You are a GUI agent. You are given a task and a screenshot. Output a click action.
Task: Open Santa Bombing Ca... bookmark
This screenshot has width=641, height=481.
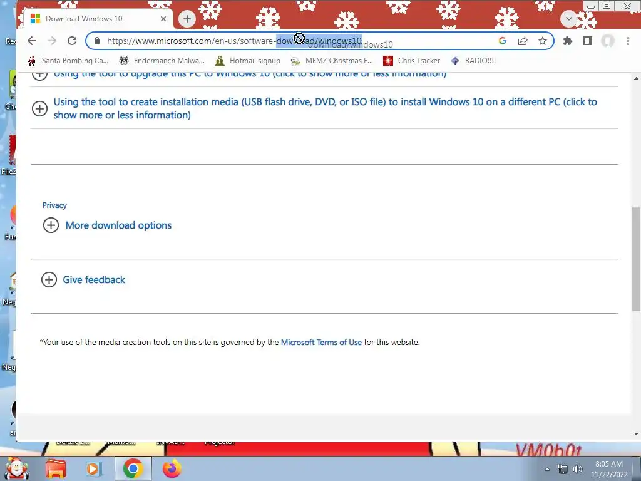[68, 61]
